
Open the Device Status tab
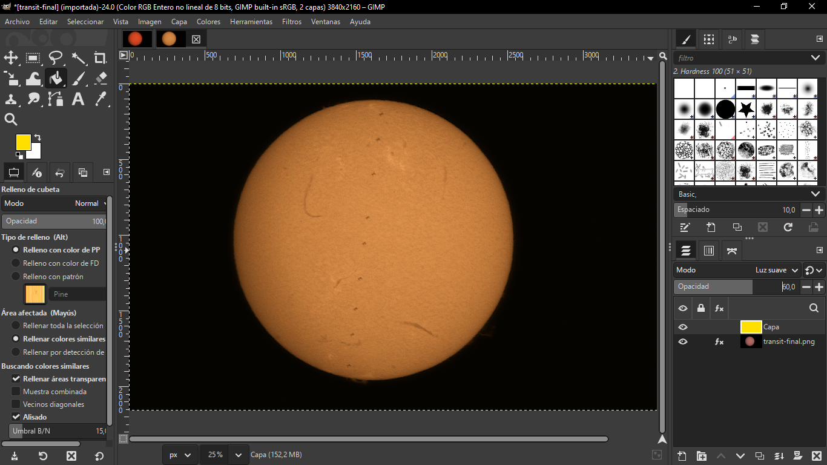point(36,173)
